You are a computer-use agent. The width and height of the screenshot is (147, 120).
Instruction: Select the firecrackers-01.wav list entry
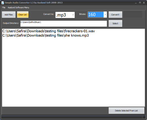[49, 31]
